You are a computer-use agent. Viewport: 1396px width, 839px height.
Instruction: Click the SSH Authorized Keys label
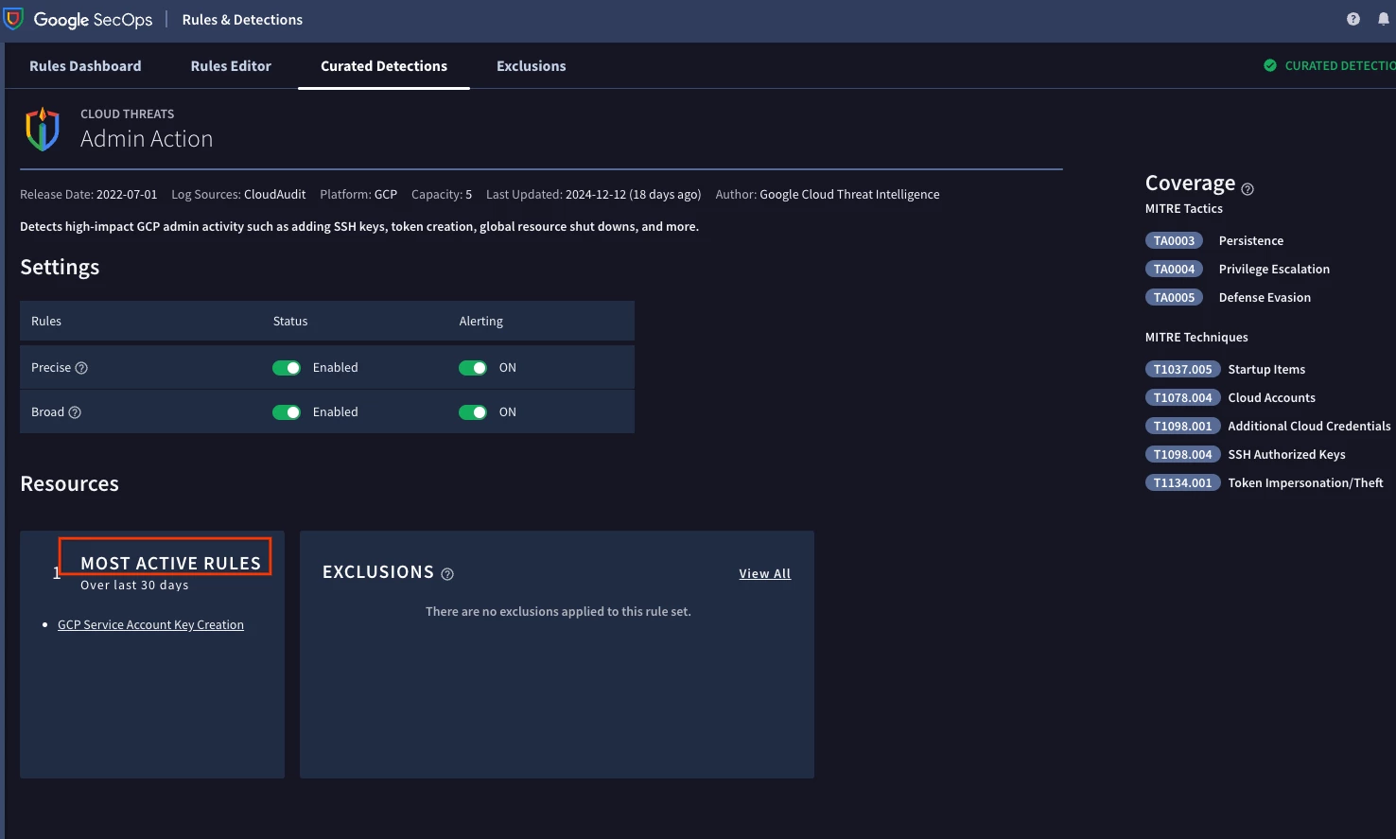pos(1286,455)
